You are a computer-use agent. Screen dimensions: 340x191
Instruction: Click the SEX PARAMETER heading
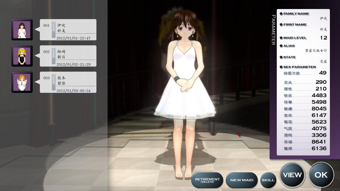click(x=300, y=67)
